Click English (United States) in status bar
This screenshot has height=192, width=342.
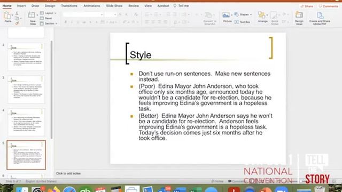click(41, 181)
